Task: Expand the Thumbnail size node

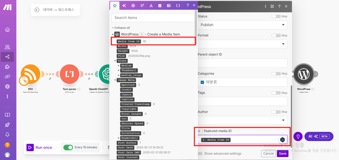Action: [x=119, y=71]
